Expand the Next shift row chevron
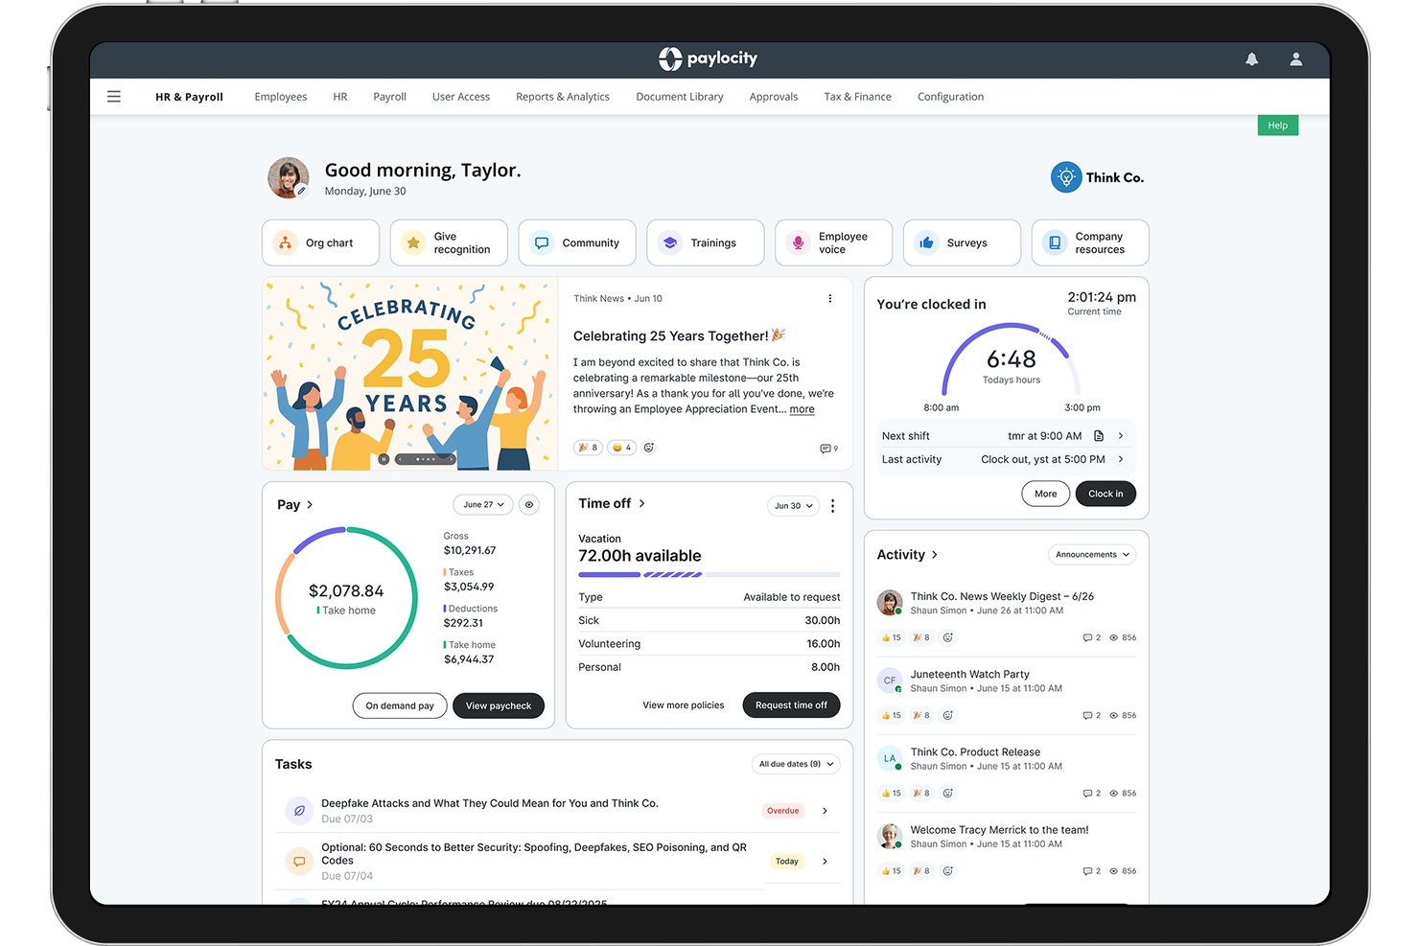This screenshot has height=946, width=1419. [x=1121, y=436]
